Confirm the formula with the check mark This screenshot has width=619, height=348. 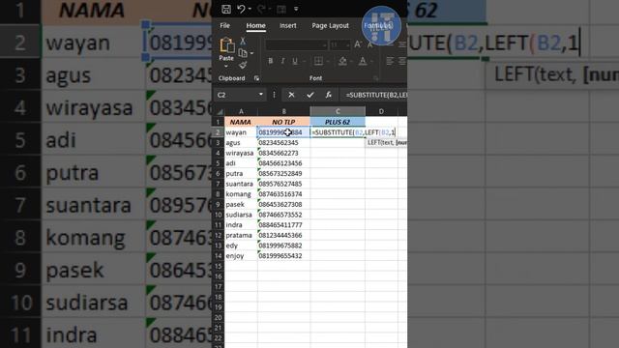pyautogui.click(x=310, y=95)
